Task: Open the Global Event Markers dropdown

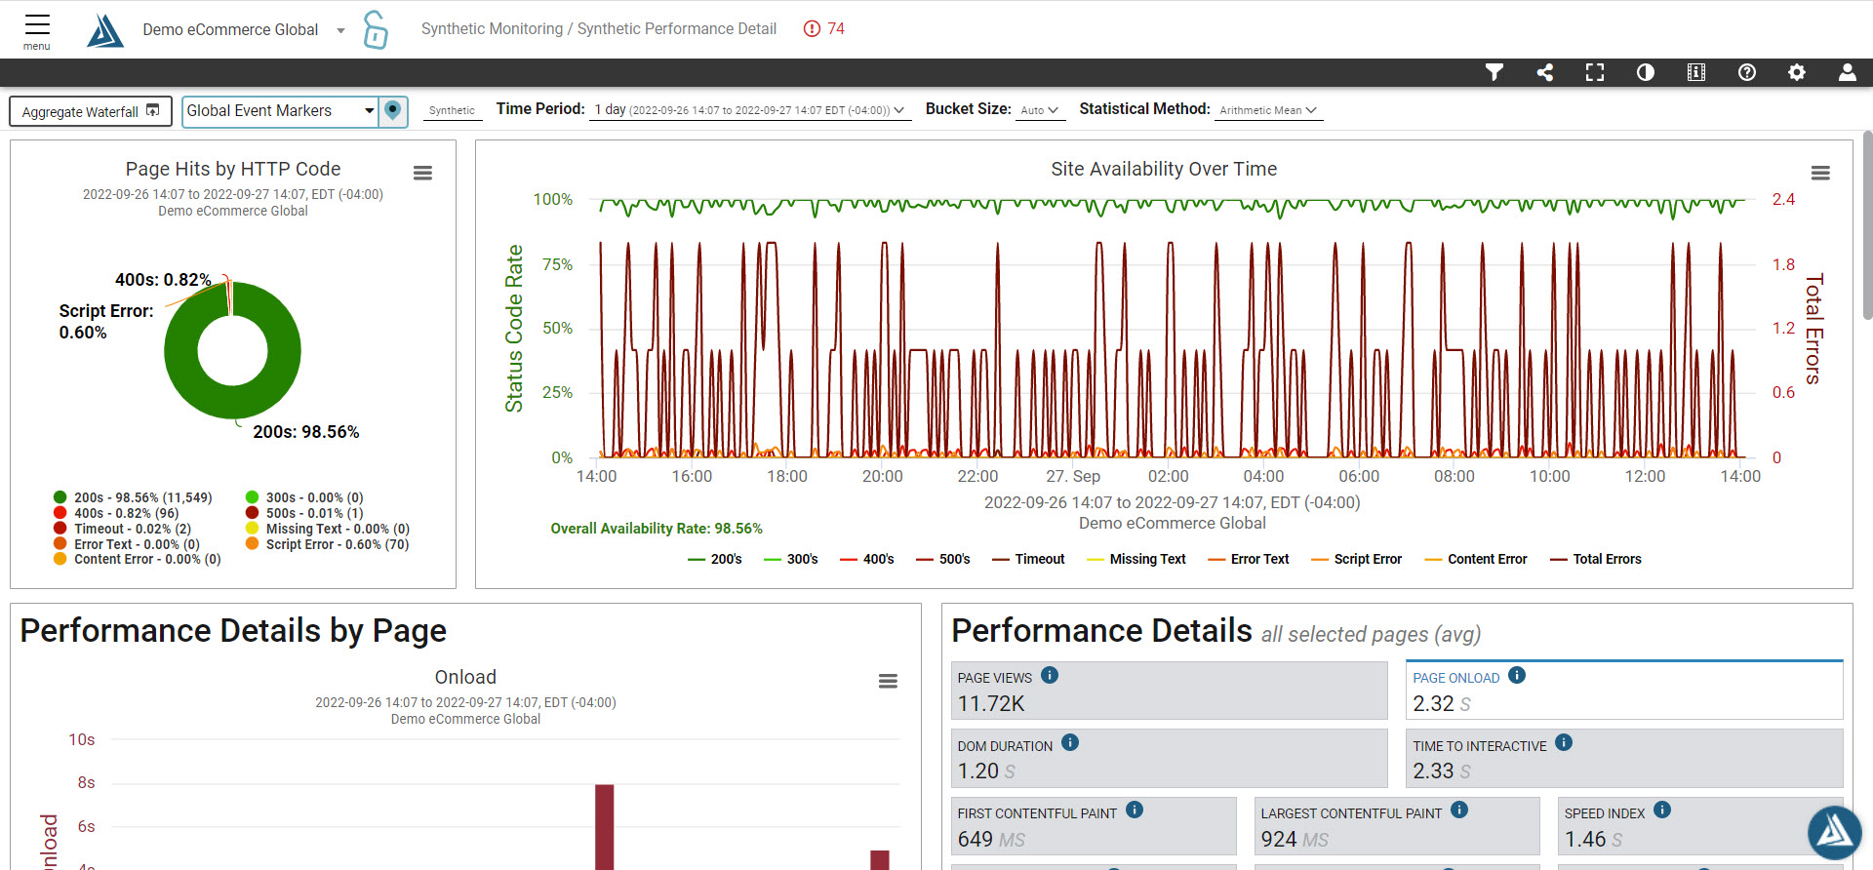Action: pyautogui.click(x=281, y=111)
